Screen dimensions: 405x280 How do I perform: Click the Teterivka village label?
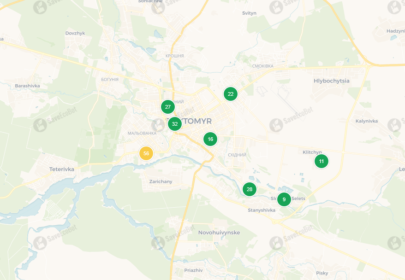point(62,169)
